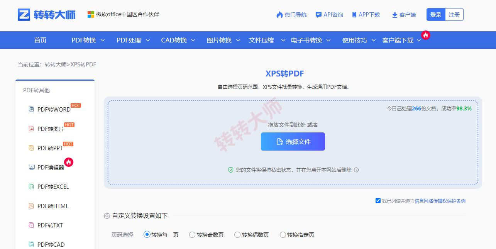Click the fire badge on 客户端下载

[x=426, y=35]
